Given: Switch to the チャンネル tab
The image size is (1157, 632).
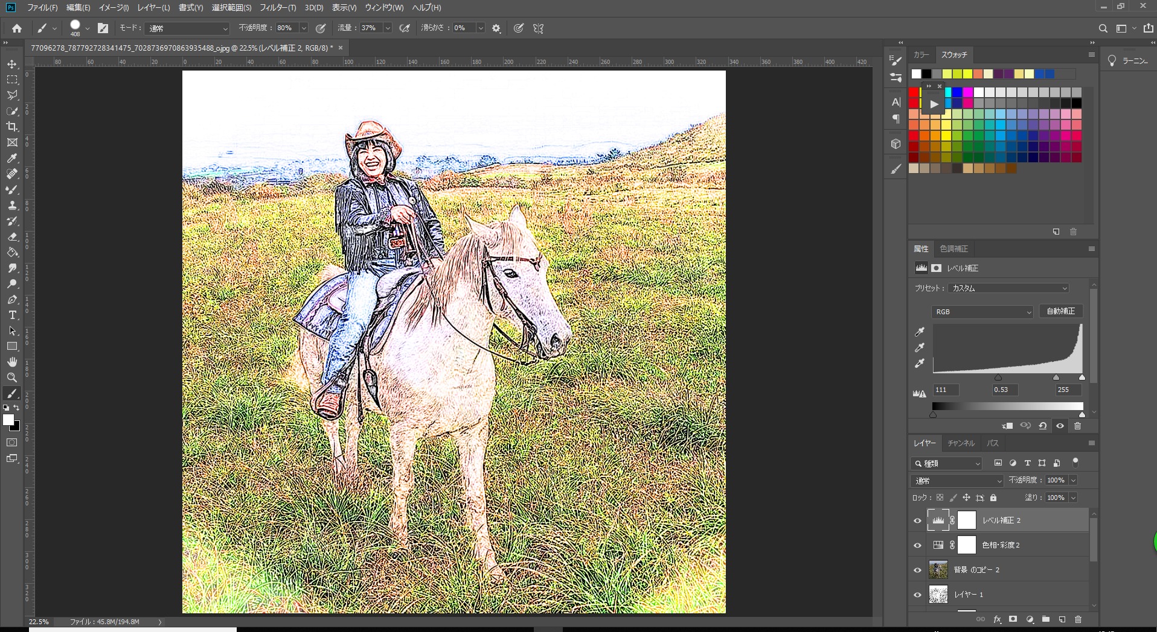Looking at the screenshot, I should pyautogui.click(x=961, y=443).
